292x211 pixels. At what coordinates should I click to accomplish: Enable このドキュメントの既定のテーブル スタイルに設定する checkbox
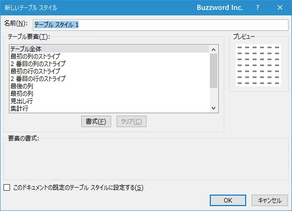coord(7,188)
